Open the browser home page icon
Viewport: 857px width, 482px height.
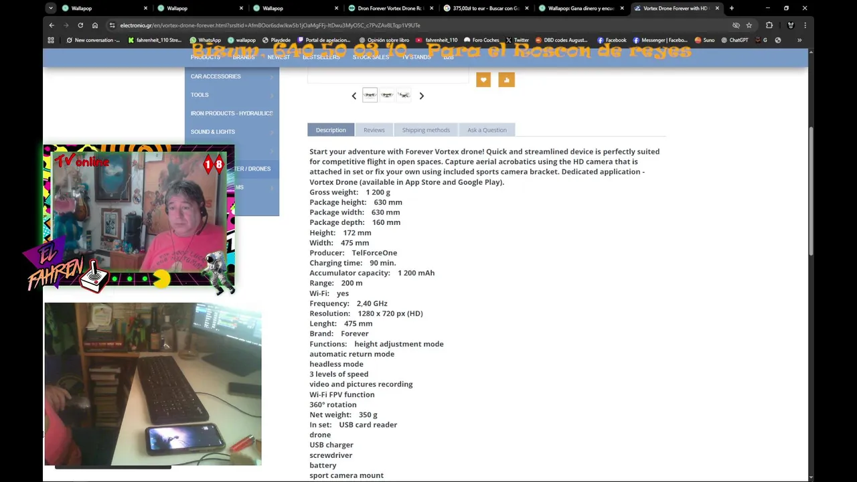(x=95, y=25)
